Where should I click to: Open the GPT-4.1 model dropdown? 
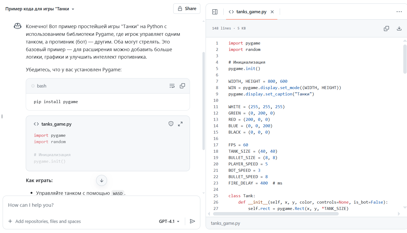(169, 221)
